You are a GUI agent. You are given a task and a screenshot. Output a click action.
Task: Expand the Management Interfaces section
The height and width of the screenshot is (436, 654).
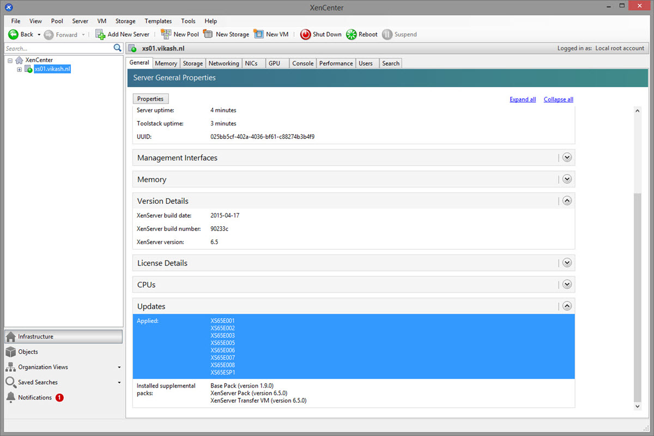pyautogui.click(x=567, y=158)
